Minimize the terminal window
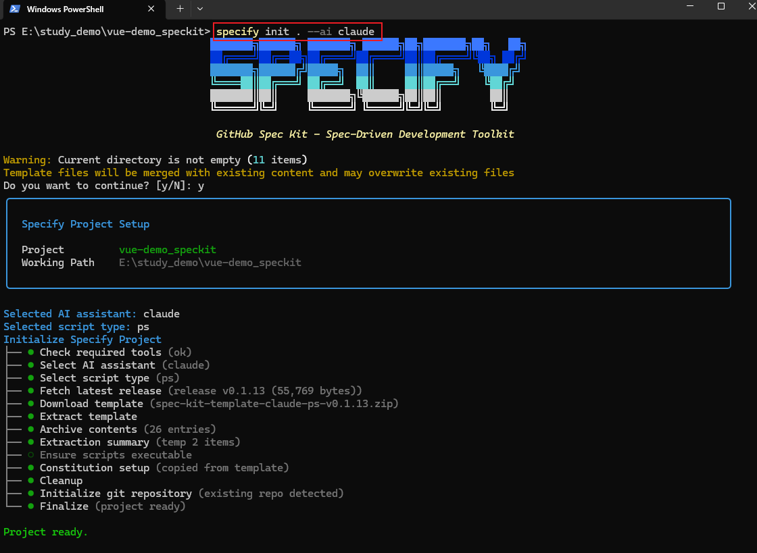Viewport: 757px width, 553px height. pos(690,6)
